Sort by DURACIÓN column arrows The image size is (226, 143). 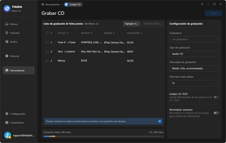(141, 33)
